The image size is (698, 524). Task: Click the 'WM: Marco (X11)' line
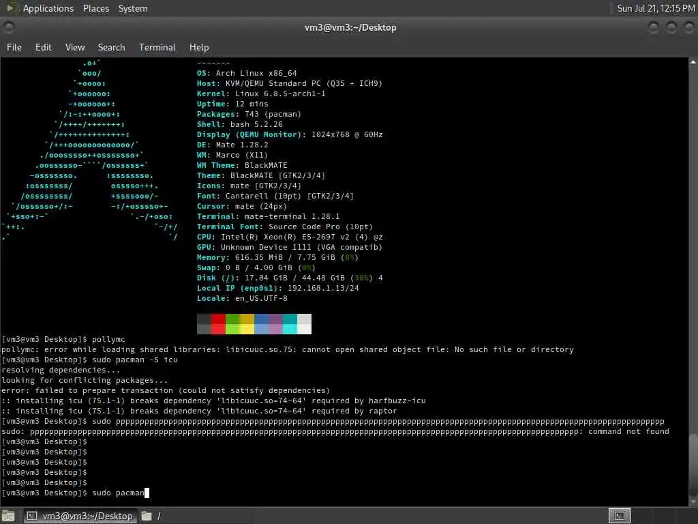(x=232, y=155)
